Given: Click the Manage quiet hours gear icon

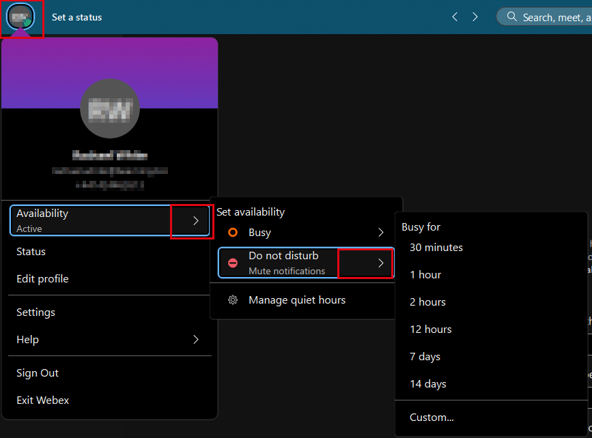Looking at the screenshot, I should pos(233,300).
